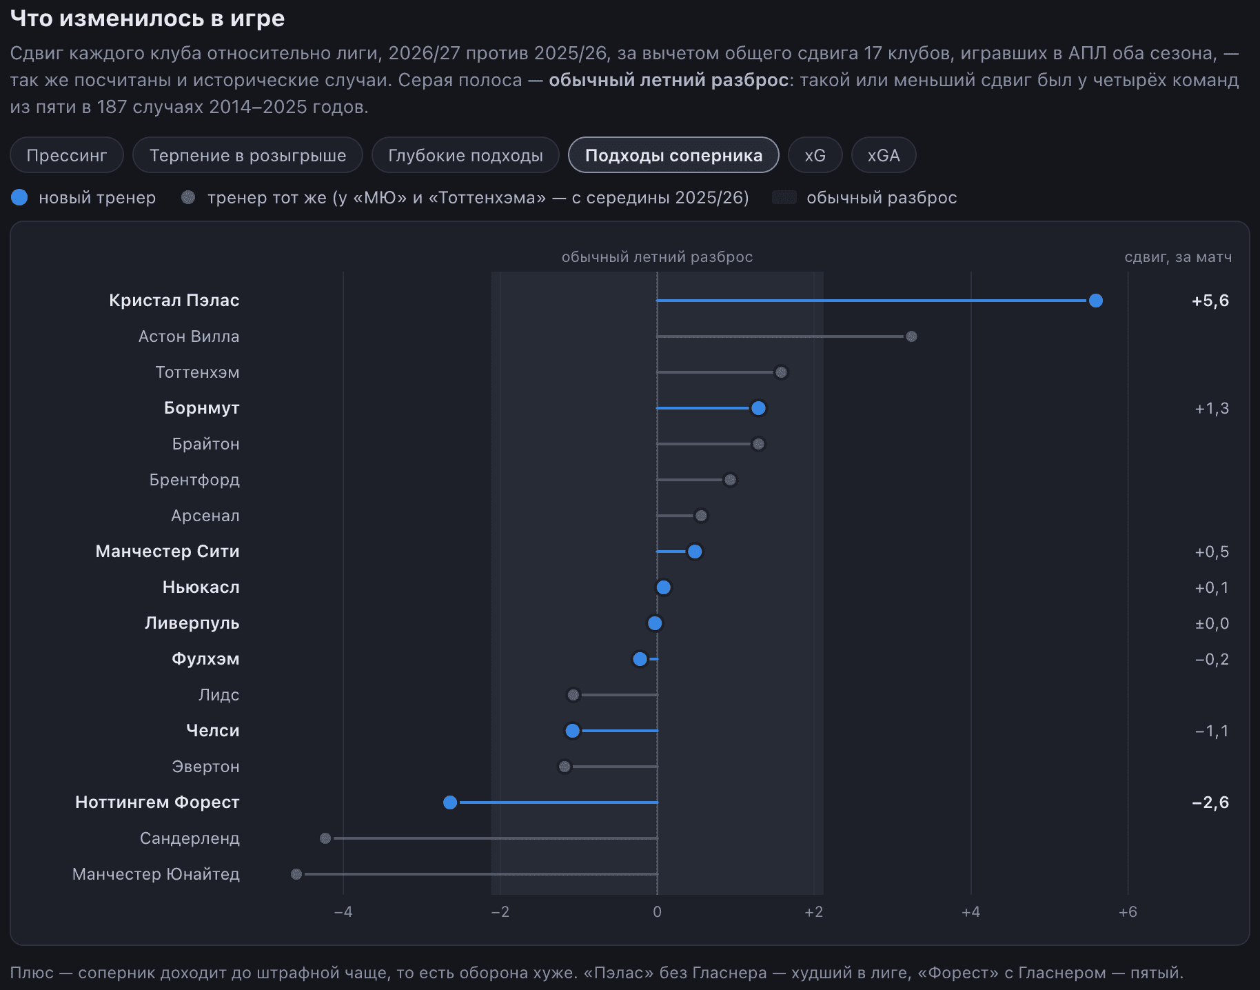Click the «Ноттингем Форест» row label
This screenshot has height=990, width=1260.
click(157, 802)
